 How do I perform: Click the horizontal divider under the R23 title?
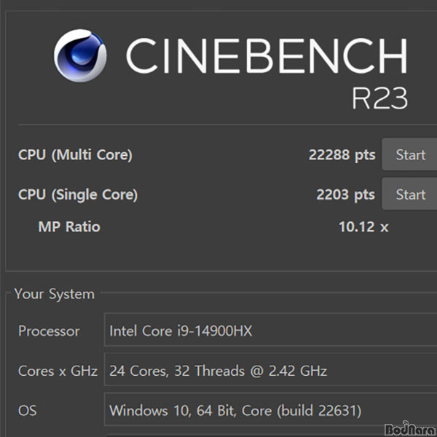227,125
